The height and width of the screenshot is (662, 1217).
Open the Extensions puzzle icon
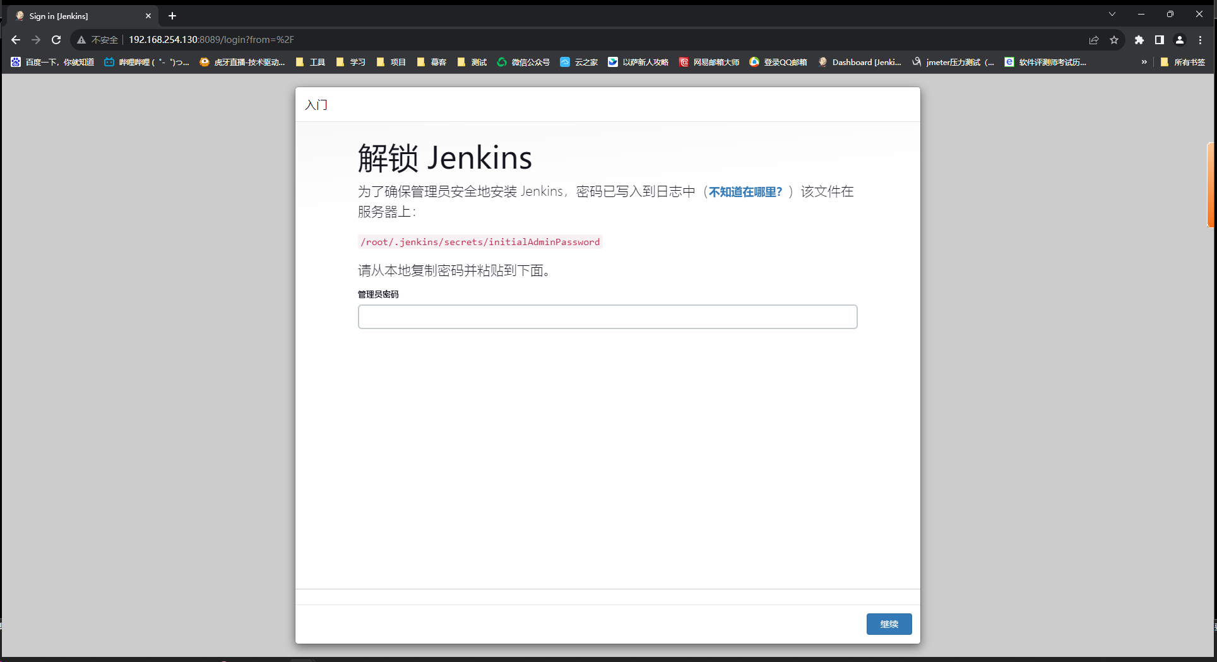click(x=1139, y=40)
